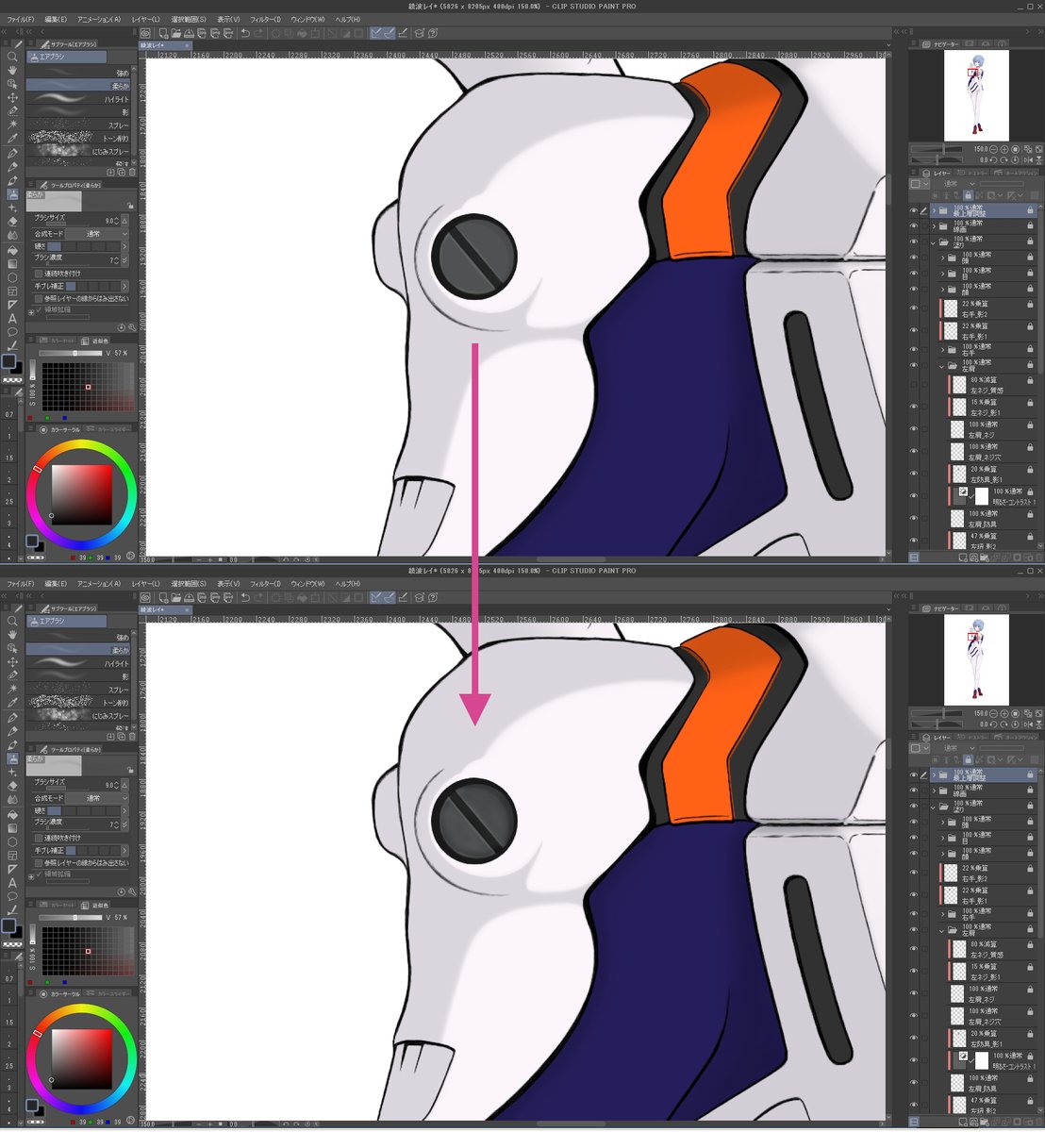This screenshot has width=1045, height=1132.
Task: Hide the 線画 folder in the upper Layer panel
Action: coord(914,226)
